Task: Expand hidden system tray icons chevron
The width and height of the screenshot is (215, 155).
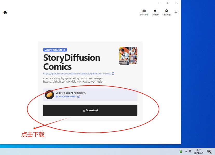Action: 186,151
